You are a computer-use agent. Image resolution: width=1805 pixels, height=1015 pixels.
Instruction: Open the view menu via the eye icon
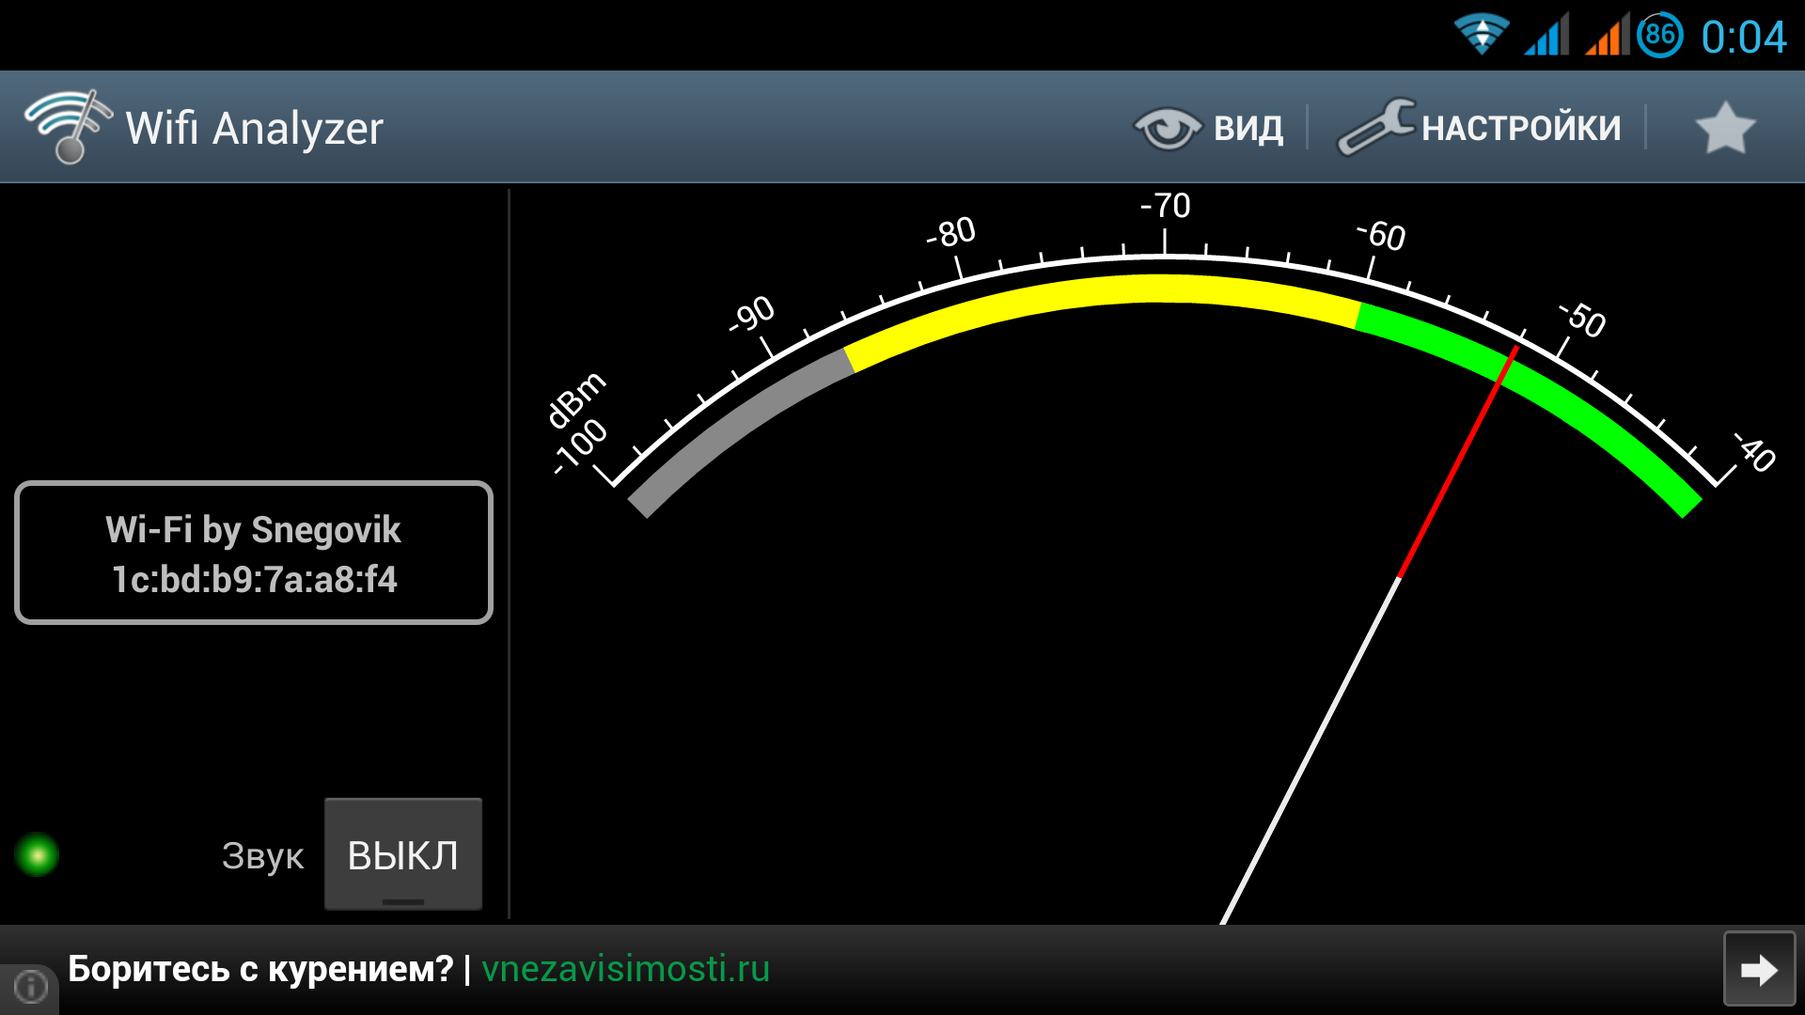pos(1167,128)
